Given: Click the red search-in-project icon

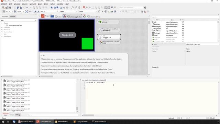Looking at the screenshot, I should [x=84, y=8].
